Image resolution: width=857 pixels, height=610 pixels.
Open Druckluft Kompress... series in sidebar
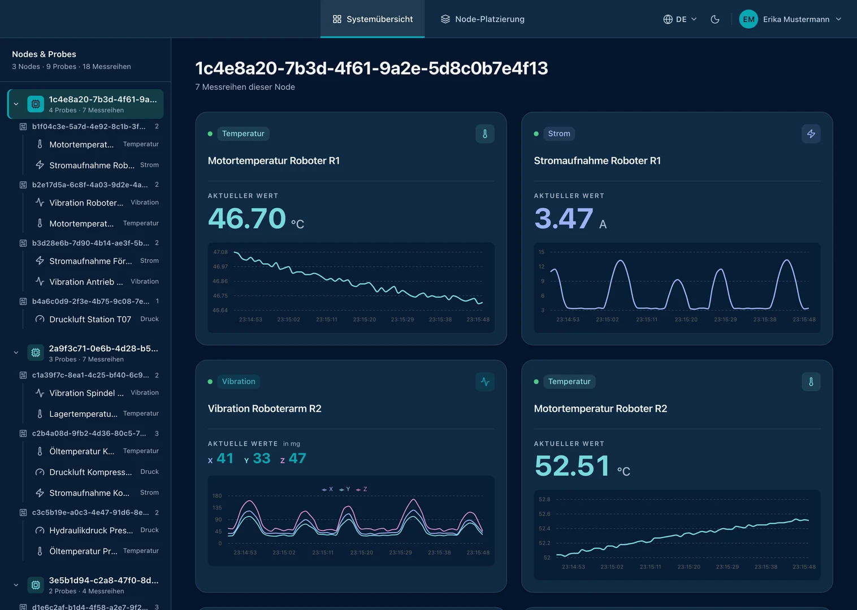[97, 472]
